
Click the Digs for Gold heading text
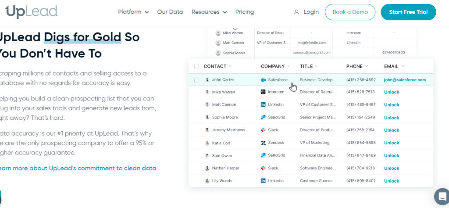tap(82, 37)
